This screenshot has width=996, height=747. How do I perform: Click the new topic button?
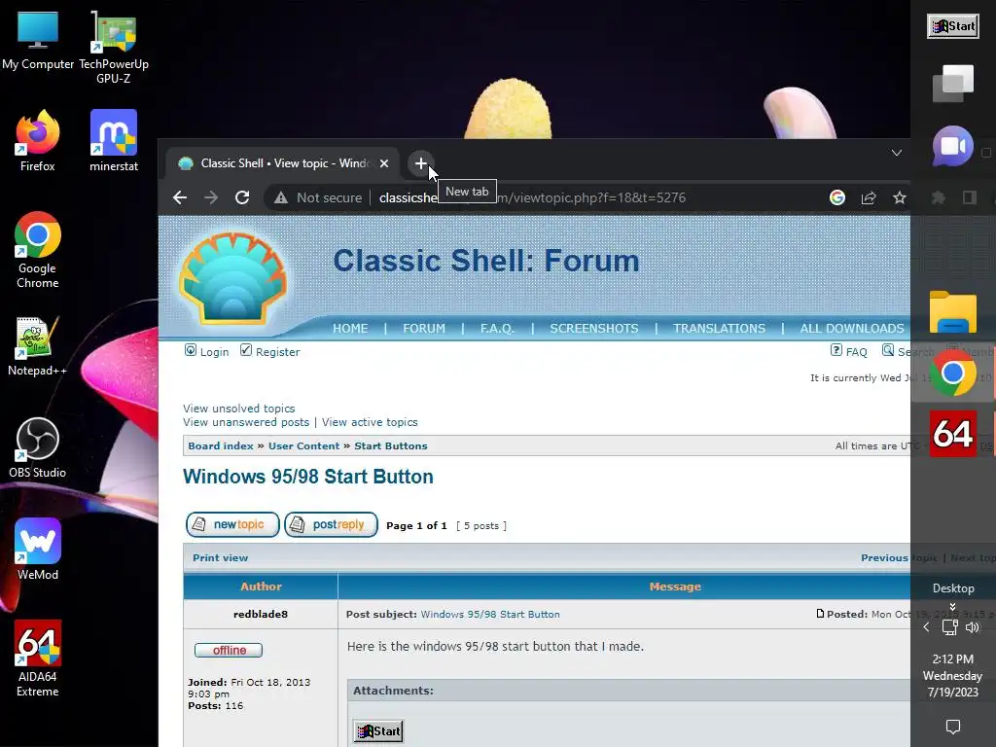[232, 524]
